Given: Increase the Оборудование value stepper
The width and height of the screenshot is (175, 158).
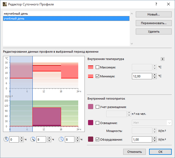Looking at the screenshot, I should (x=155, y=138).
